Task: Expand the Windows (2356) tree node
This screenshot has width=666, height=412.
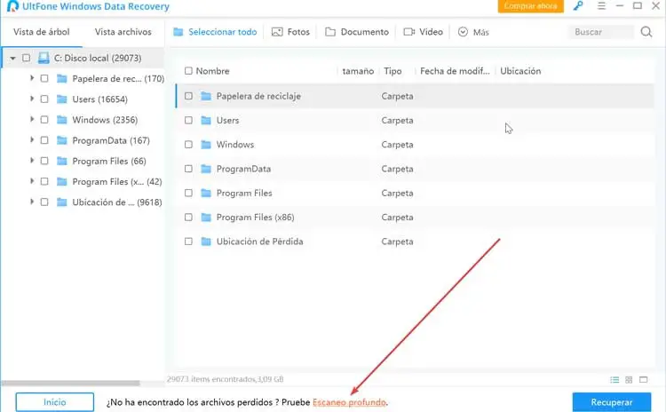Action: click(31, 119)
